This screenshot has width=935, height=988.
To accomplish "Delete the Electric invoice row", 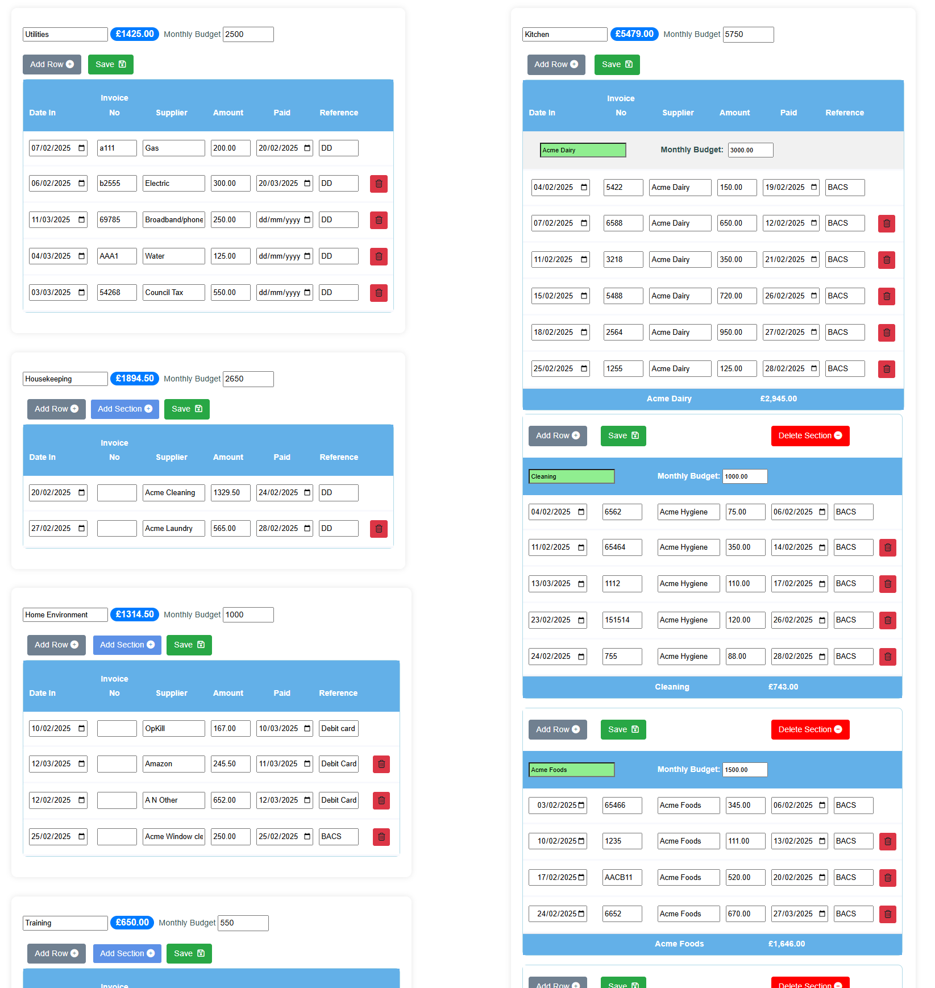I will click(x=379, y=184).
